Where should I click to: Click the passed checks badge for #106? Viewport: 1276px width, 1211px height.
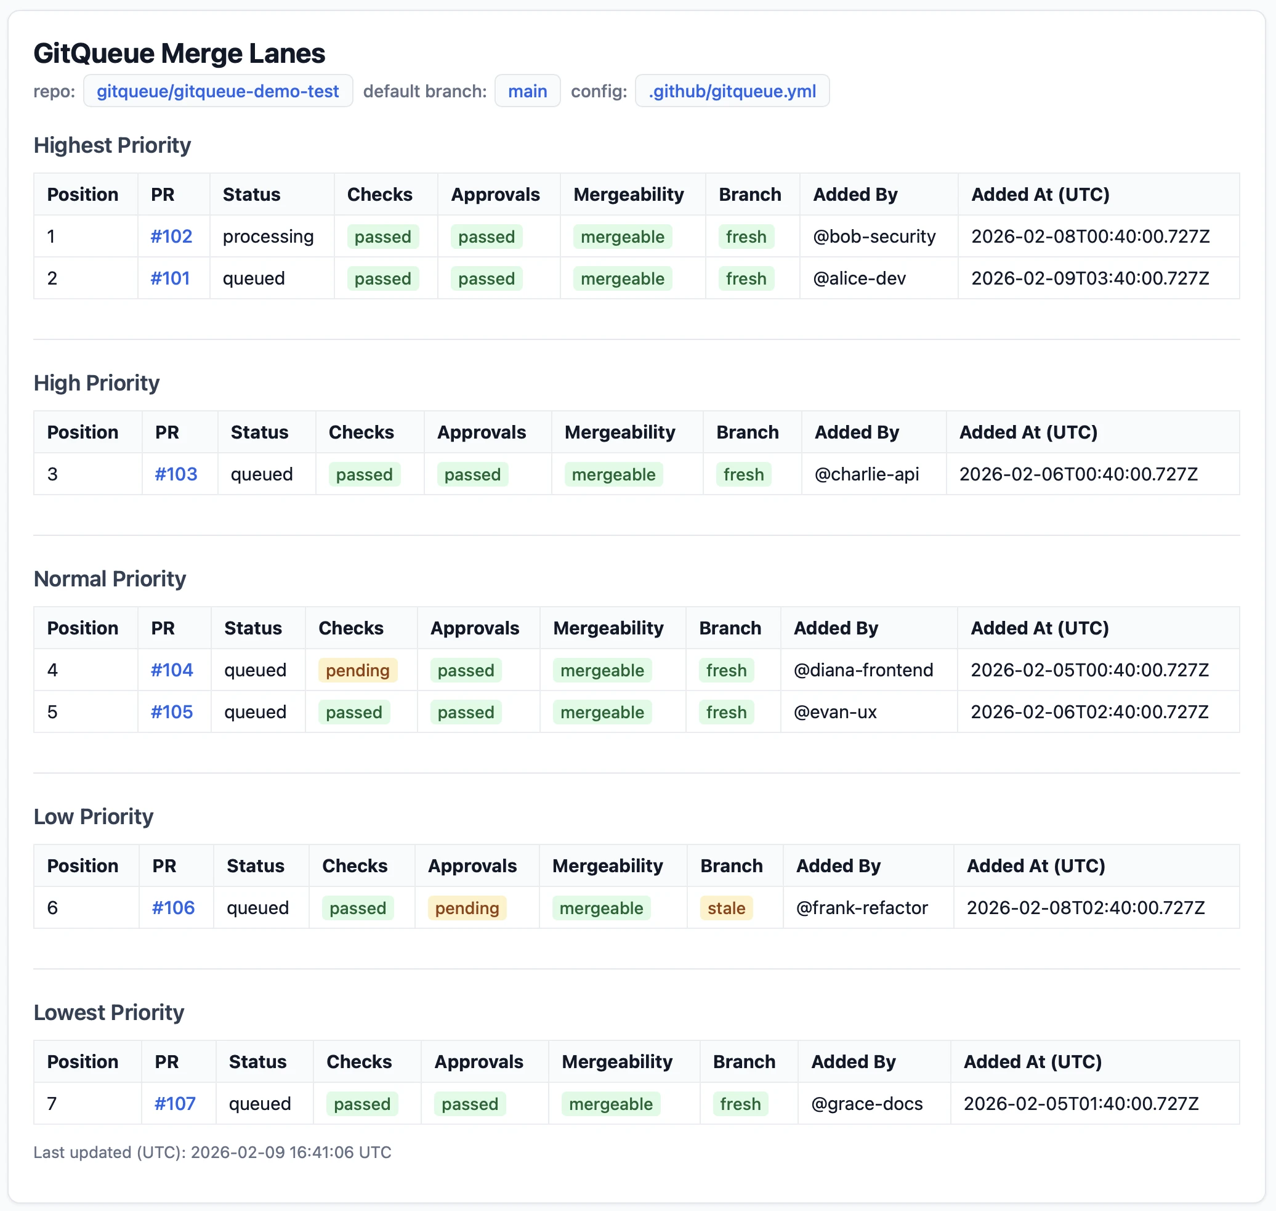pos(358,907)
